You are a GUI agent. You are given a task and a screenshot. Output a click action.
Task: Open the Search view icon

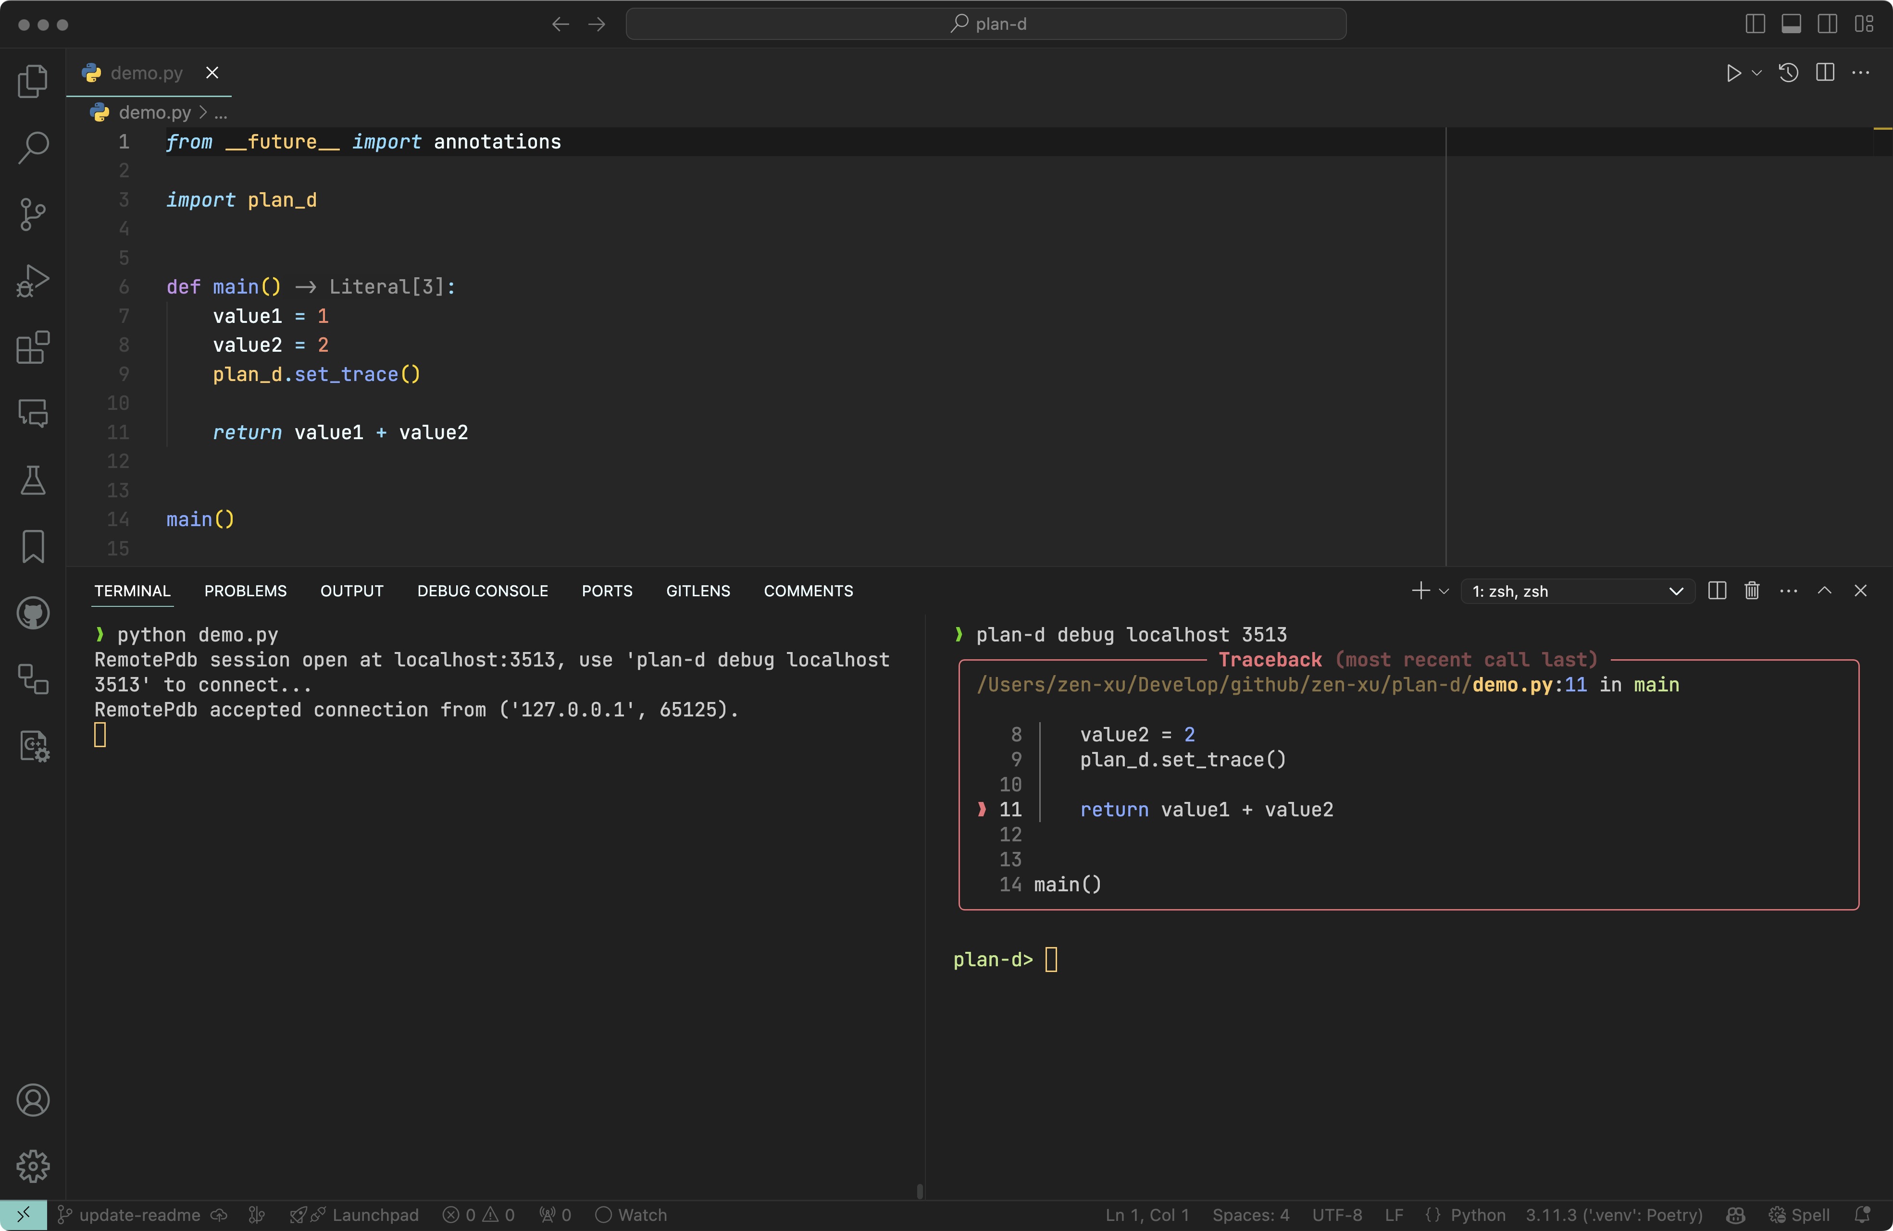(x=33, y=148)
